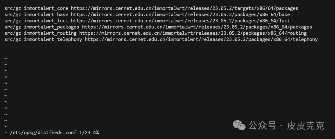This screenshot has height=139, width=335.
Task: Click the immortalwrt_packages feed name
Action: click(51, 27)
